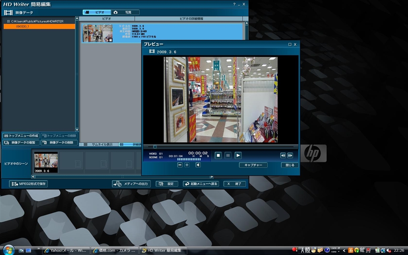Stop playback in the Preview window
Screen dimensions: 408x255
pos(218,156)
